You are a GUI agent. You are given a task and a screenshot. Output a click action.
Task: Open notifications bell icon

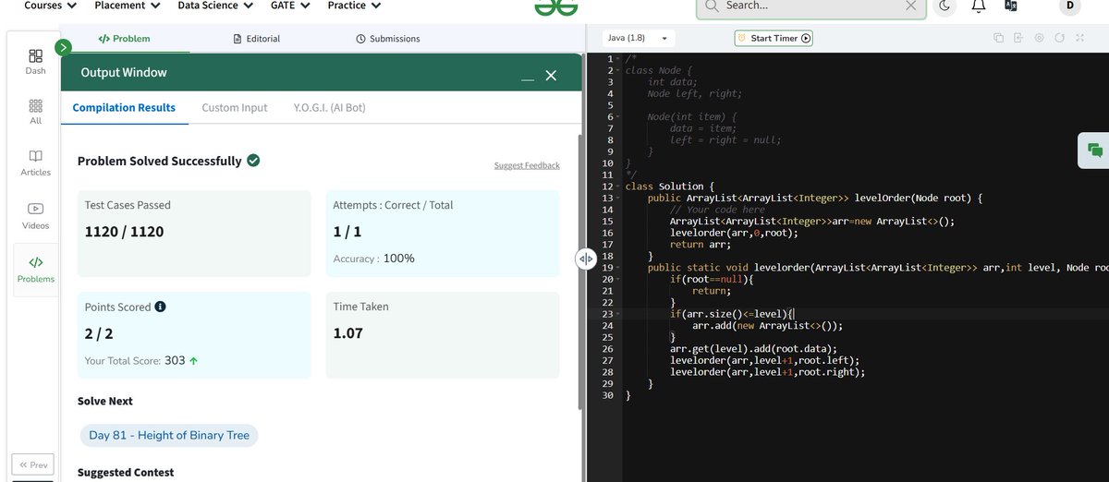click(978, 6)
